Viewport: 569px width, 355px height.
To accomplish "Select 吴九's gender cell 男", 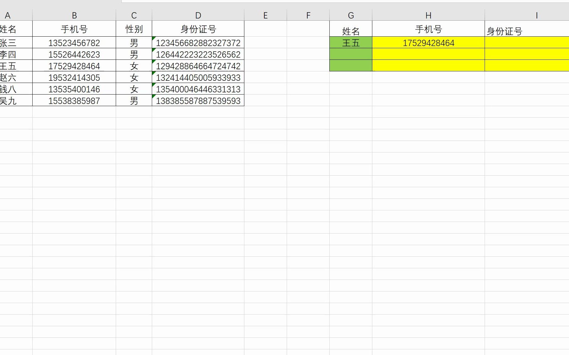I will [134, 100].
